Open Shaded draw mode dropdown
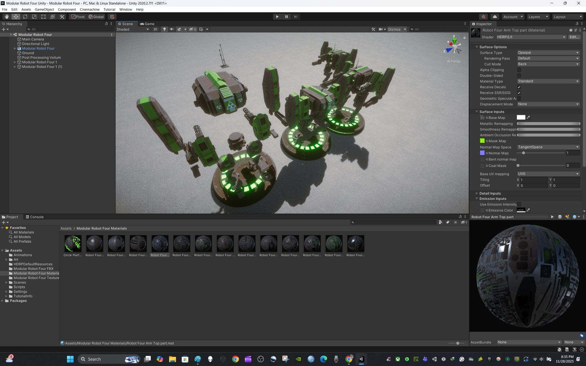Screen dimensions: 586x366 132,29
